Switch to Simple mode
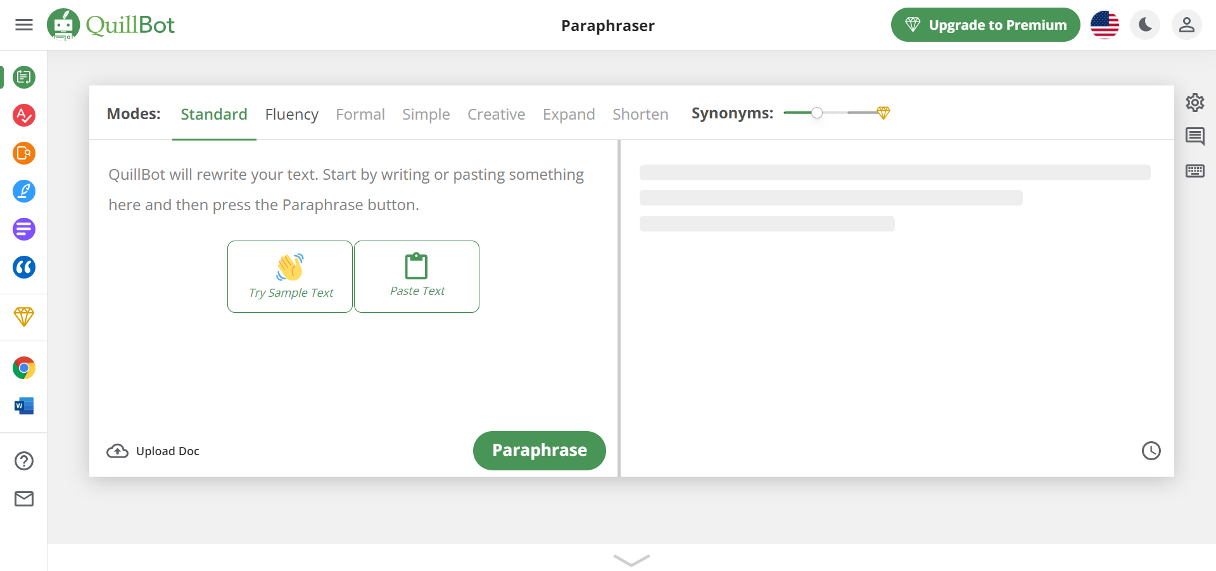 click(426, 114)
